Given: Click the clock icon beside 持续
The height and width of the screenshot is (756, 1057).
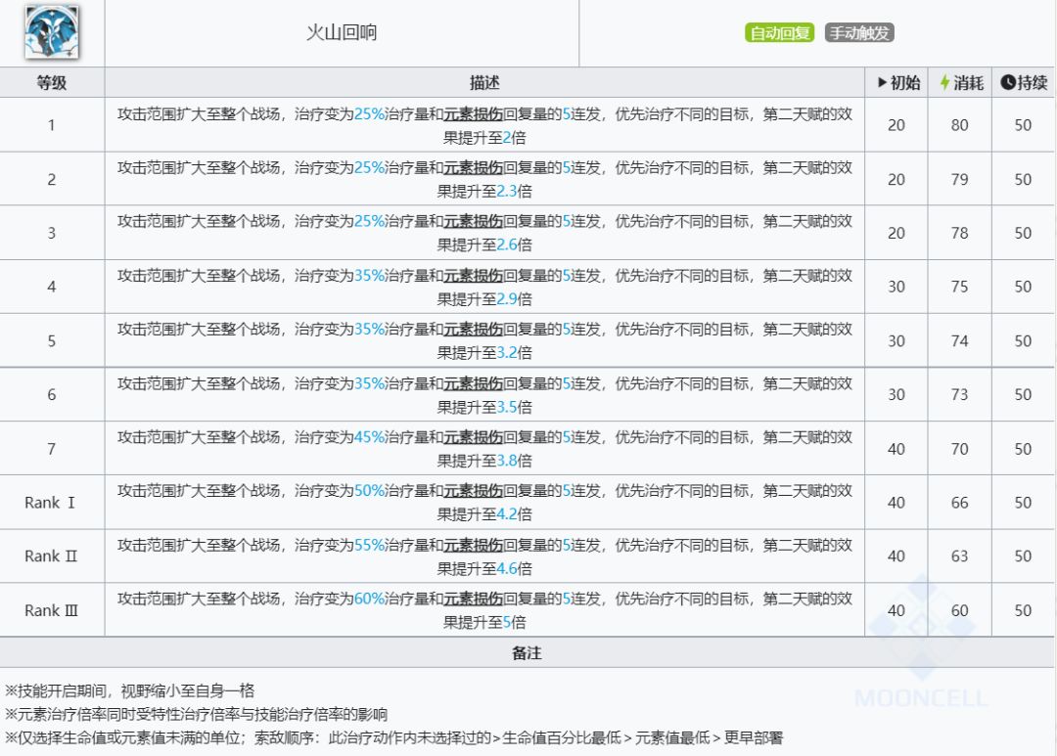Looking at the screenshot, I should pyautogui.click(x=1007, y=83).
